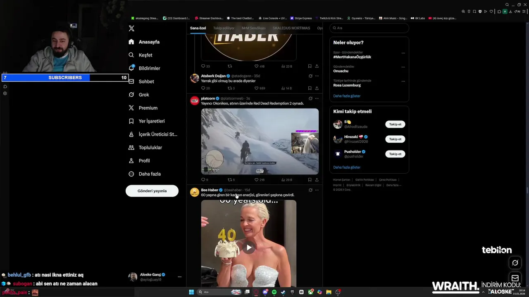Open File Explorer from taskbar

click(x=329, y=292)
